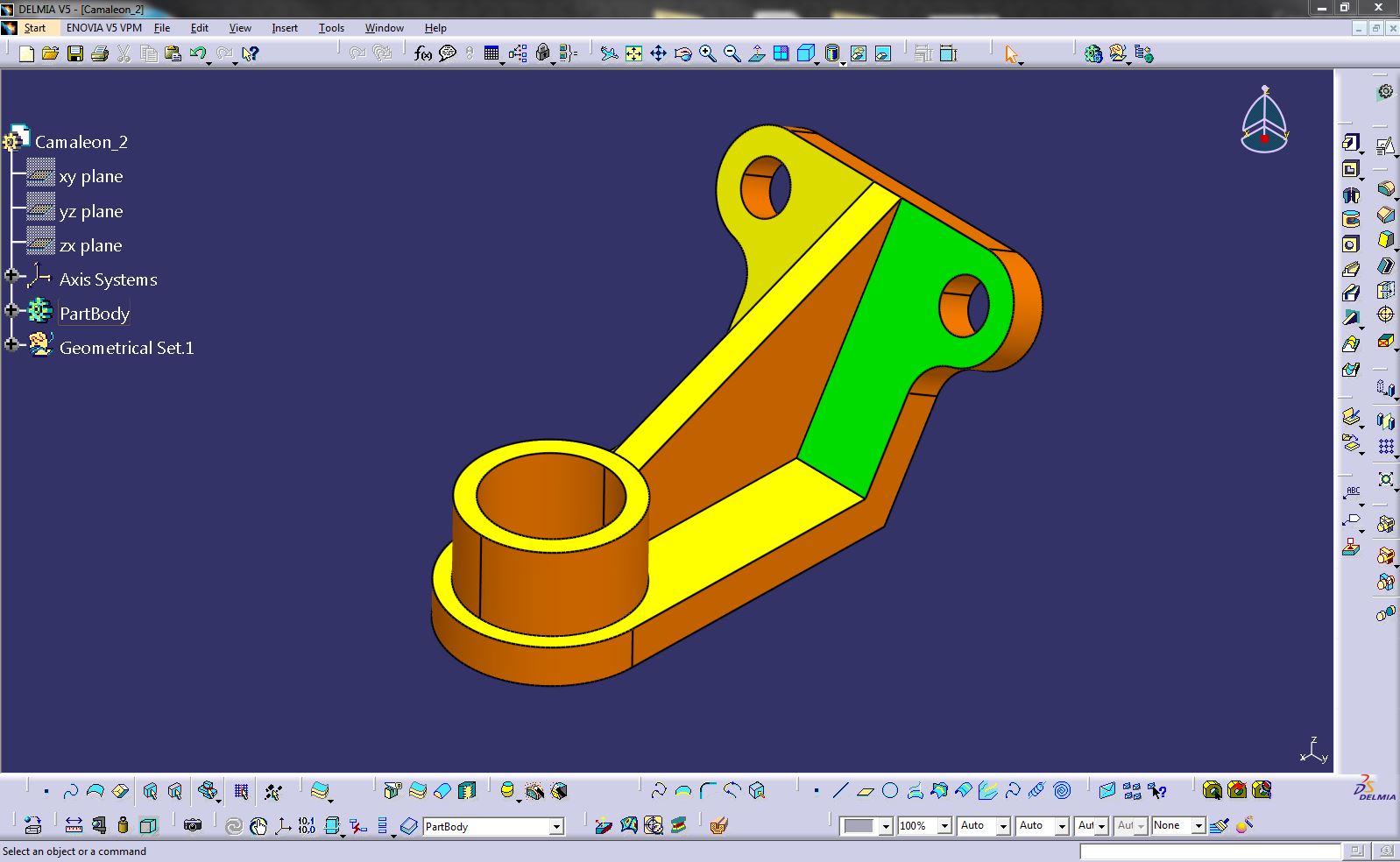Toggle the Swap visible space icon
The image size is (1400, 862).
point(882,54)
